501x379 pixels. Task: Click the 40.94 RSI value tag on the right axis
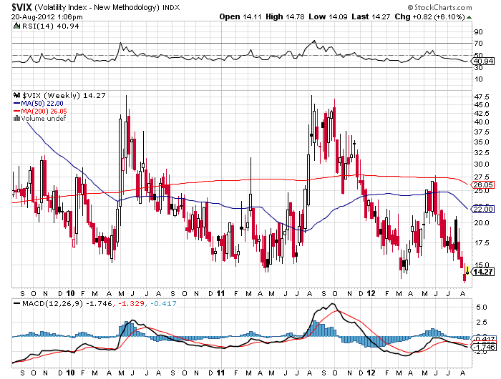[483, 61]
